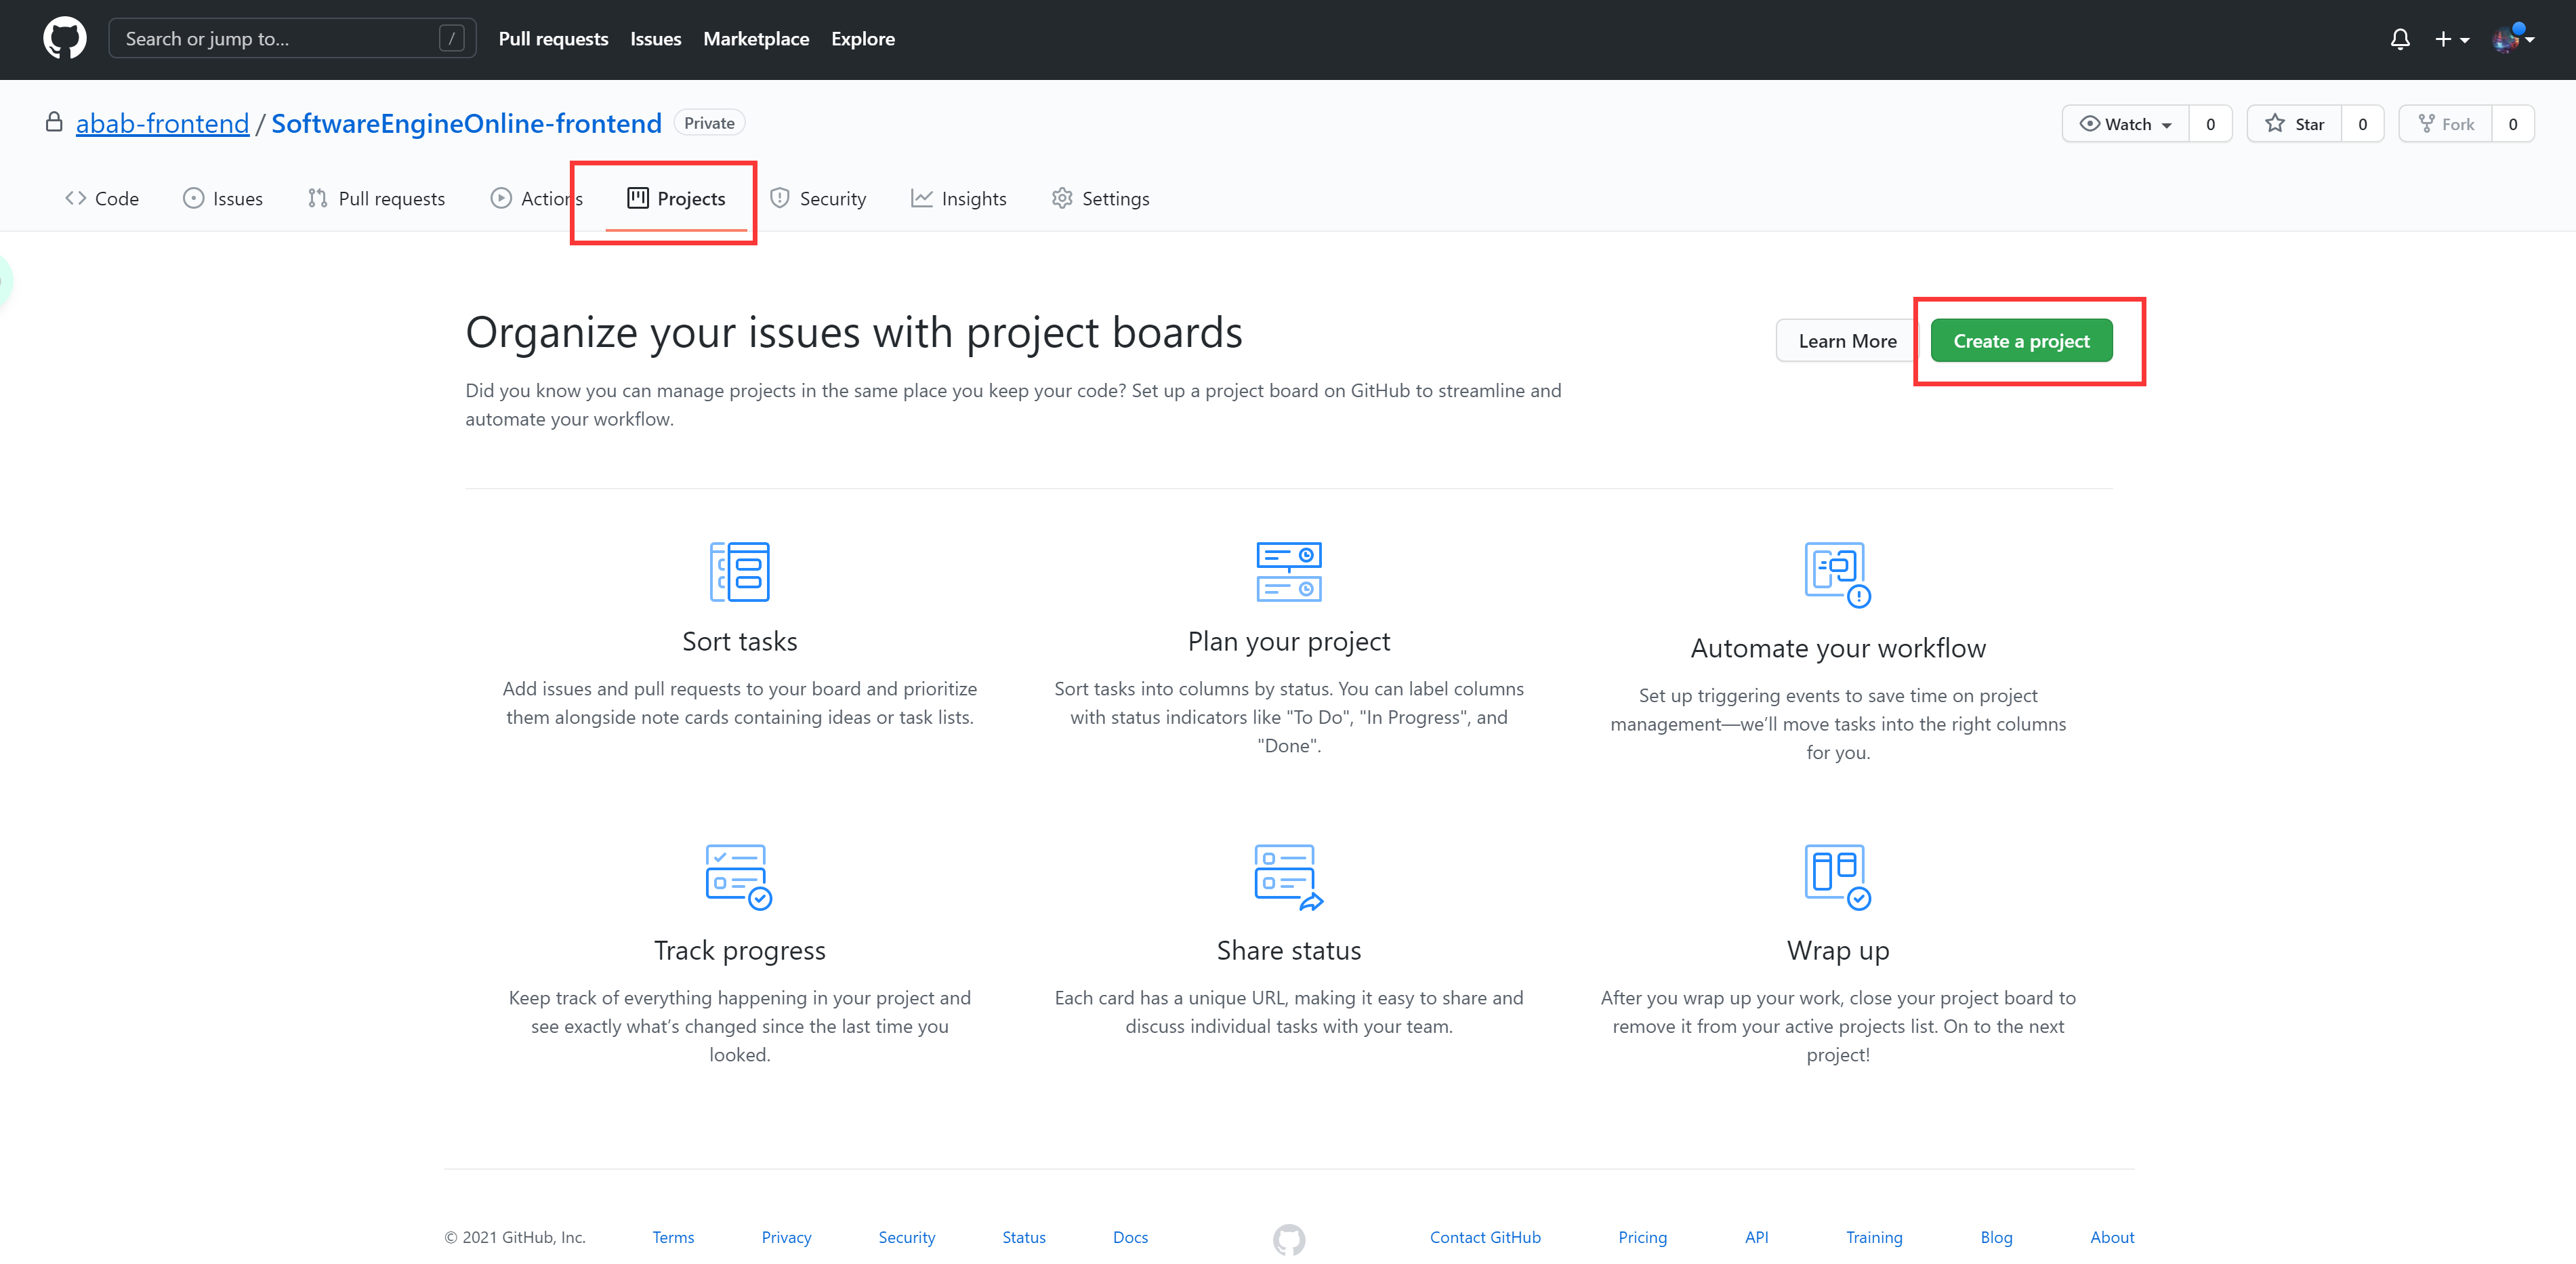Open the abab-frontend owner link
The width and height of the screenshot is (2576, 1264).
pos(162,123)
